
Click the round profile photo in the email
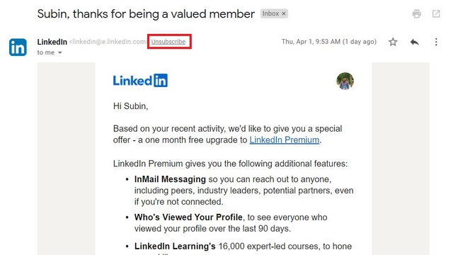345,81
